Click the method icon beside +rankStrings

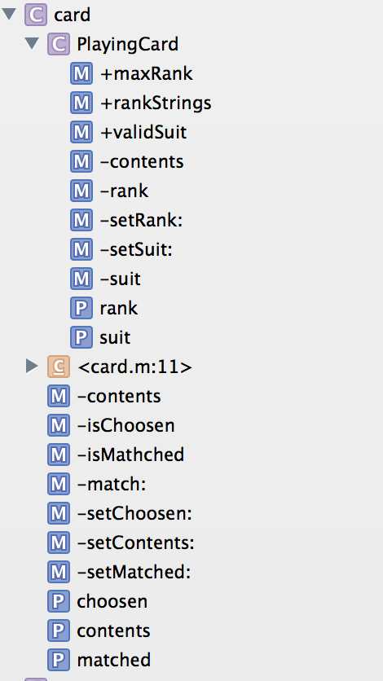(x=81, y=103)
